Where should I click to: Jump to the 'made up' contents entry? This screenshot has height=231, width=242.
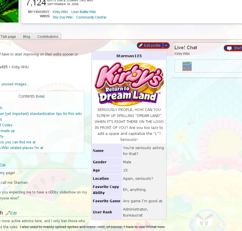(7, 131)
